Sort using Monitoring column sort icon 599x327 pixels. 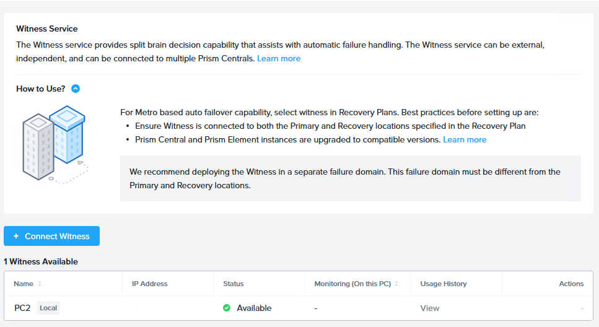click(396, 284)
